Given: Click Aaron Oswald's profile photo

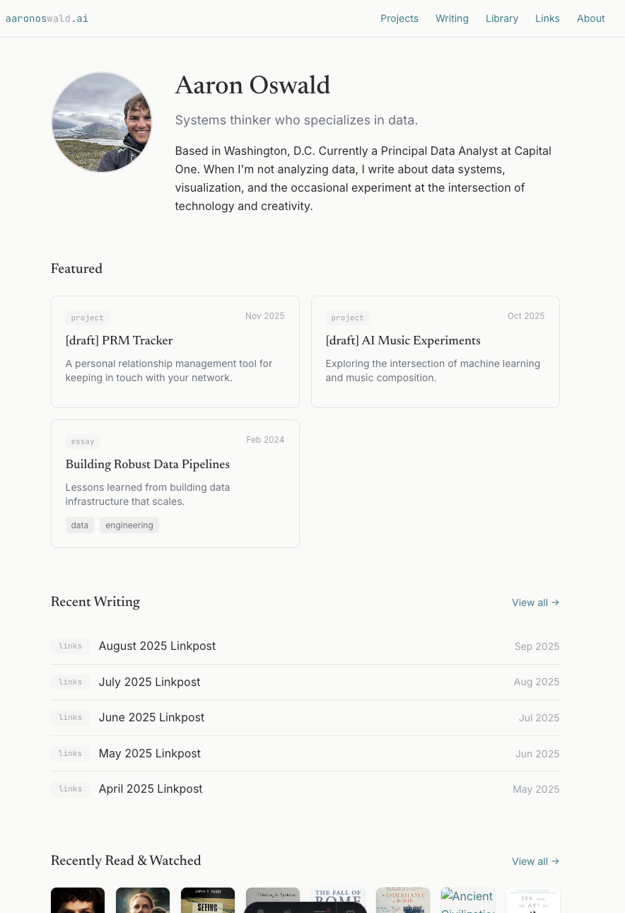Looking at the screenshot, I should click(x=102, y=122).
